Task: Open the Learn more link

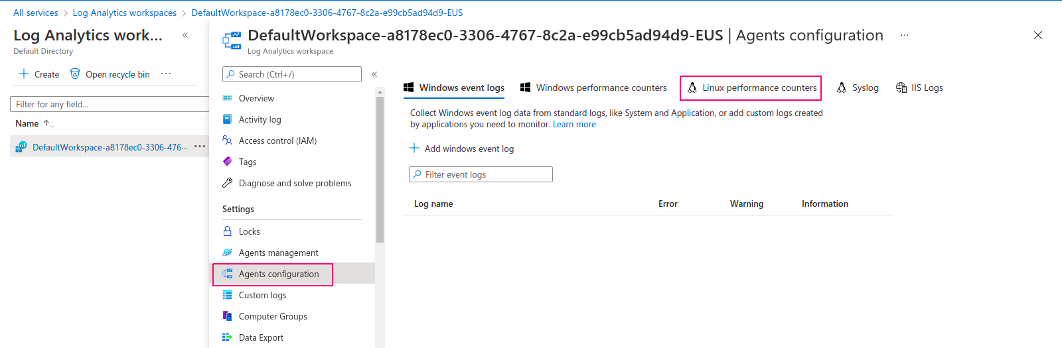Action: tap(574, 124)
